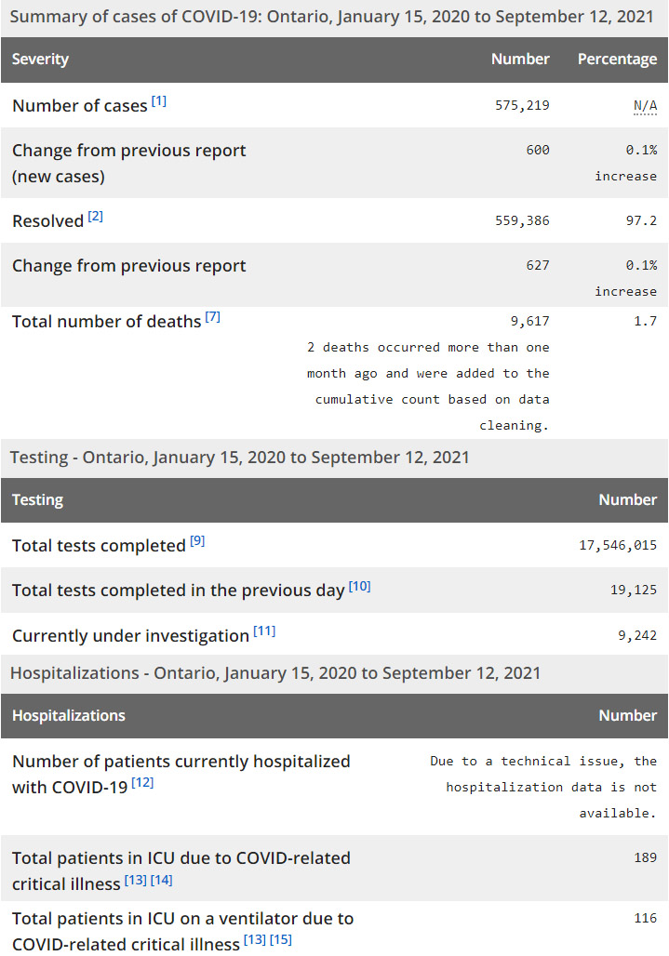669x956 pixels.
Task: Click the total cases value 575,219
Action: [x=522, y=106]
